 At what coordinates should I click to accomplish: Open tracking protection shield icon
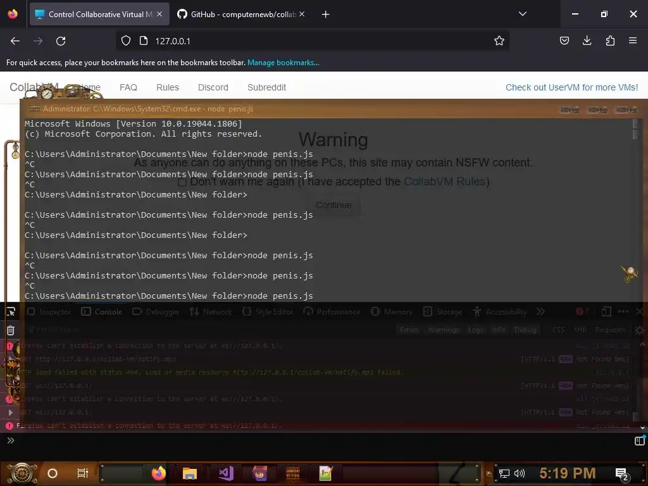[126, 41]
